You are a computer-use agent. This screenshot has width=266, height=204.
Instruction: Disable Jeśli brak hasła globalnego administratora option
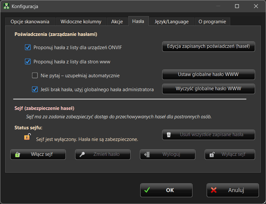[x=35, y=89]
